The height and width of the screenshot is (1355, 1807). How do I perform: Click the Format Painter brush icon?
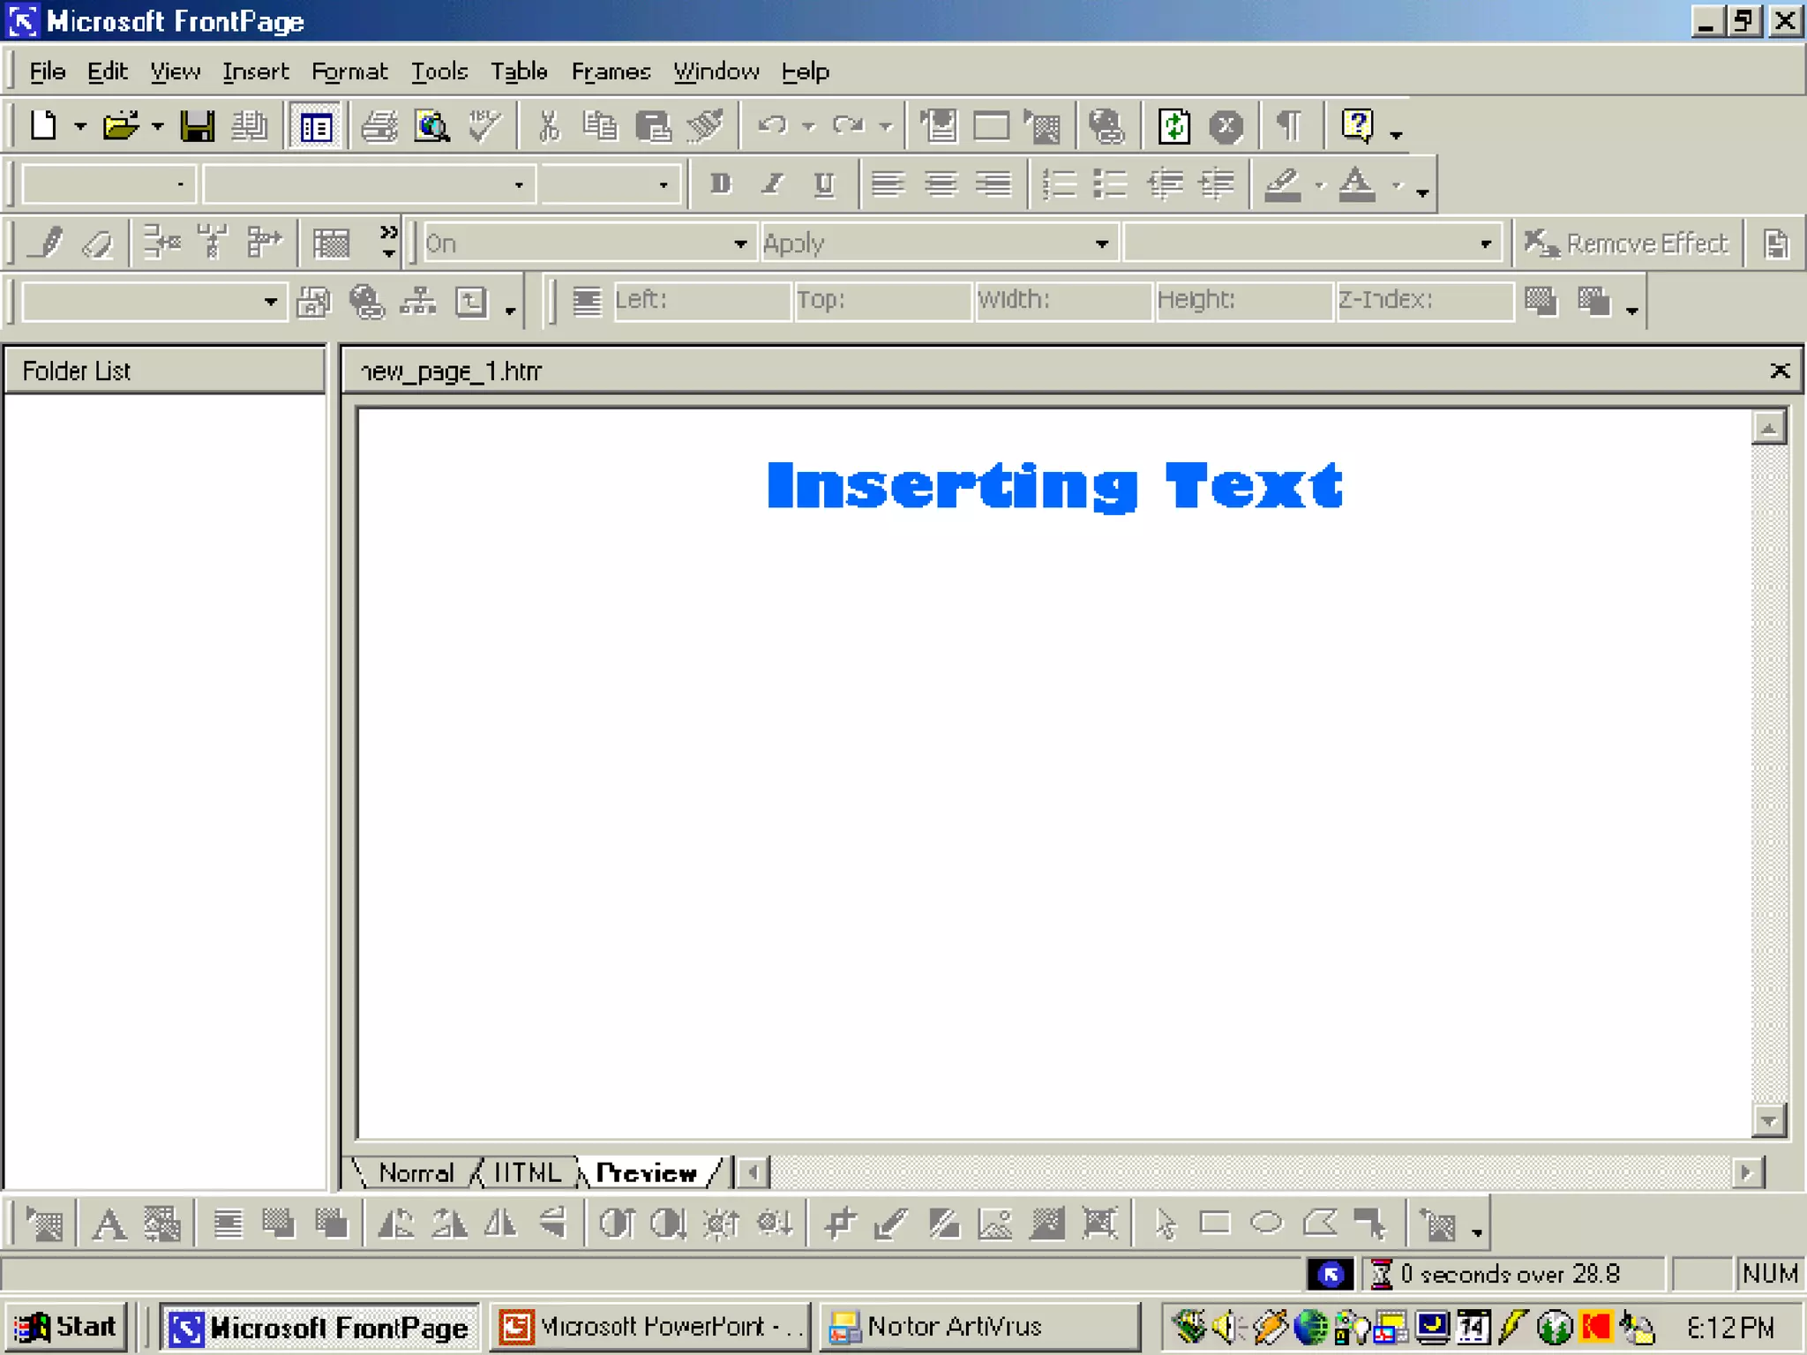(x=706, y=126)
